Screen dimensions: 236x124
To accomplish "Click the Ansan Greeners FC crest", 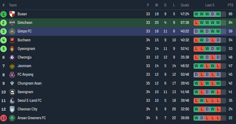I will [x=12, y=118].
